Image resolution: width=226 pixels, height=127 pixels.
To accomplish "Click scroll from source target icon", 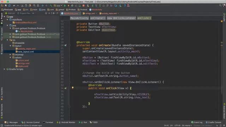I will click(46, 13).
